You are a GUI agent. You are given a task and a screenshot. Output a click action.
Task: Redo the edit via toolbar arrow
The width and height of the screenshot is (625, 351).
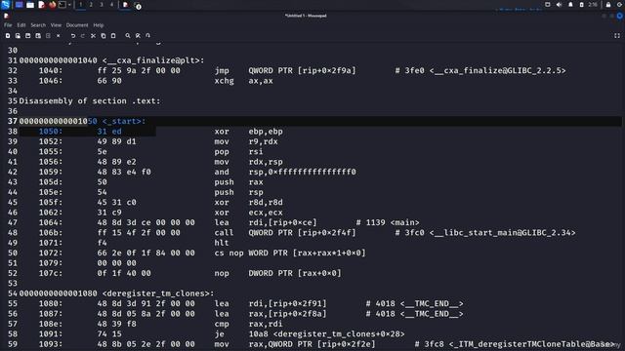[83, 36]
